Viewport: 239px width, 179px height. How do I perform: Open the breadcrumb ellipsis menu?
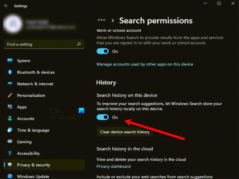(101, 20)
